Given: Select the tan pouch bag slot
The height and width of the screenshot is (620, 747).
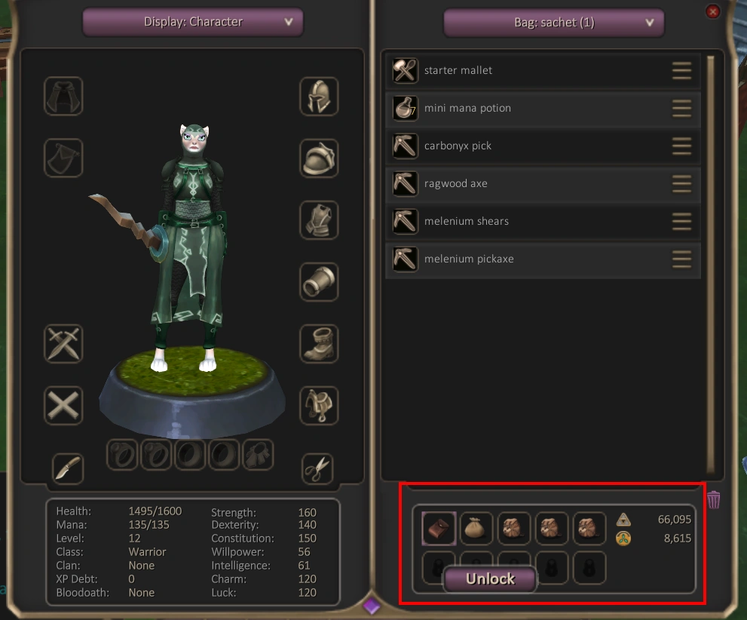Looking at the screenshot, I should click(x=476, y=528).
